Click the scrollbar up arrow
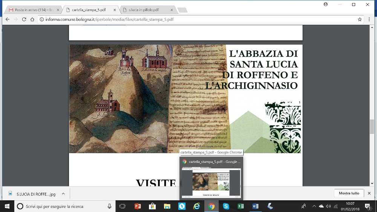This screenshot has height=212, width=377. coord(372,27)
